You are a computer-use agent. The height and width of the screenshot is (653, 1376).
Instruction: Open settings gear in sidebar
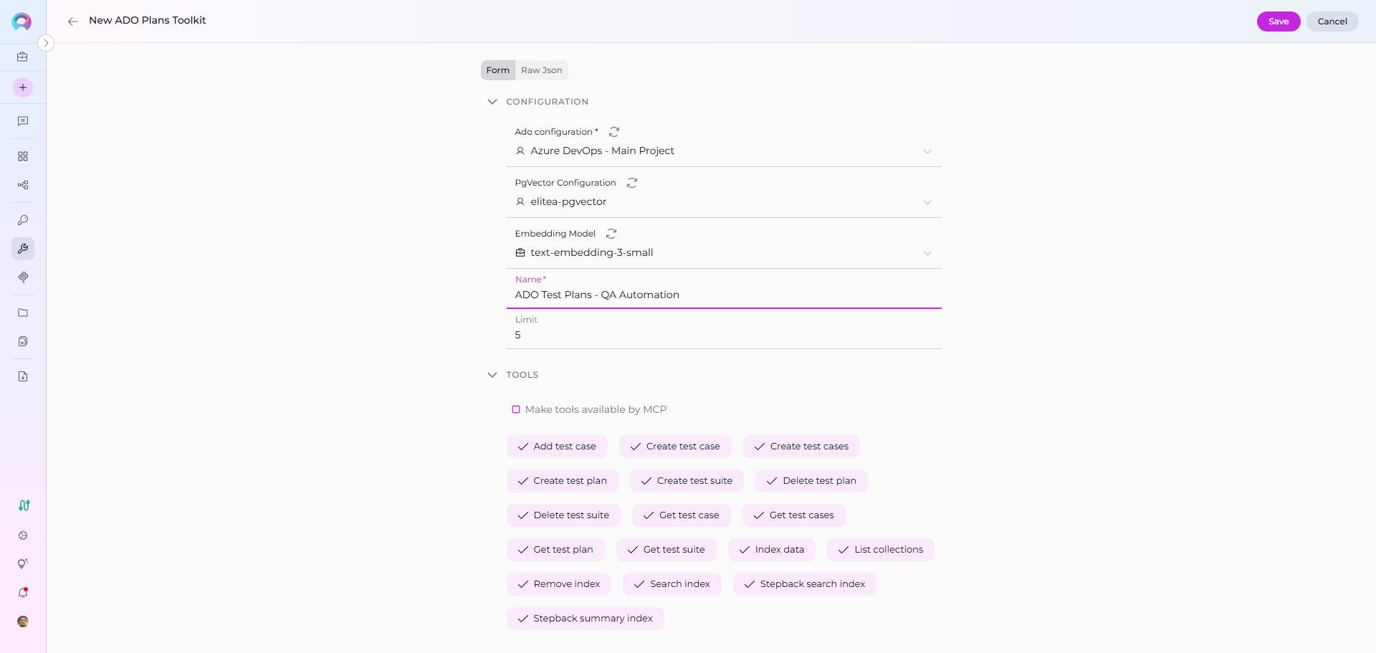tap(23, 535)
